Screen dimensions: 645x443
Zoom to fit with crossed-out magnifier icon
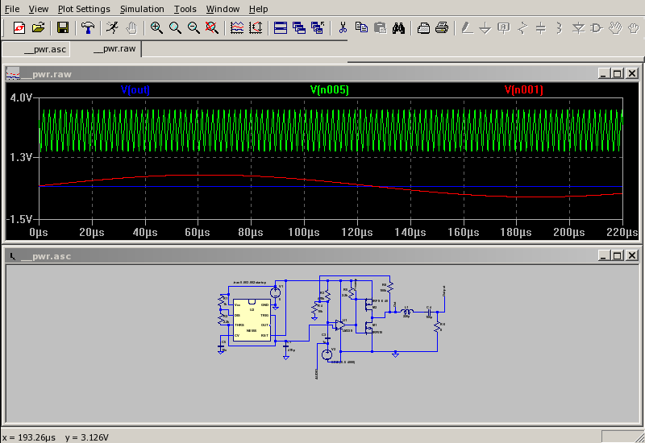click(212, 28)
